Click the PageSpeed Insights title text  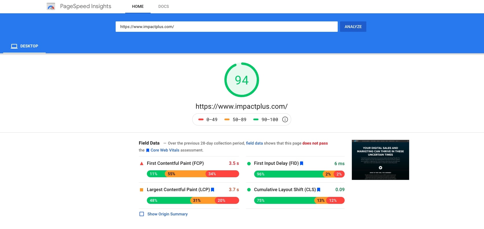tap(86, 6)
